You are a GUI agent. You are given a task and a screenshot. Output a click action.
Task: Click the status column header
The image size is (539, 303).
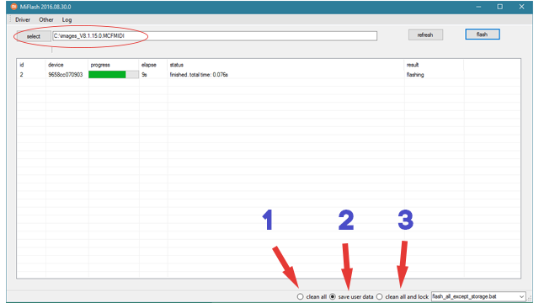click(176, 65)
